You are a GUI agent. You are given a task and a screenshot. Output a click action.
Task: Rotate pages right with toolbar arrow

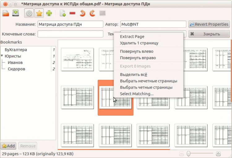pyautogui.click(x=92, y=13)
